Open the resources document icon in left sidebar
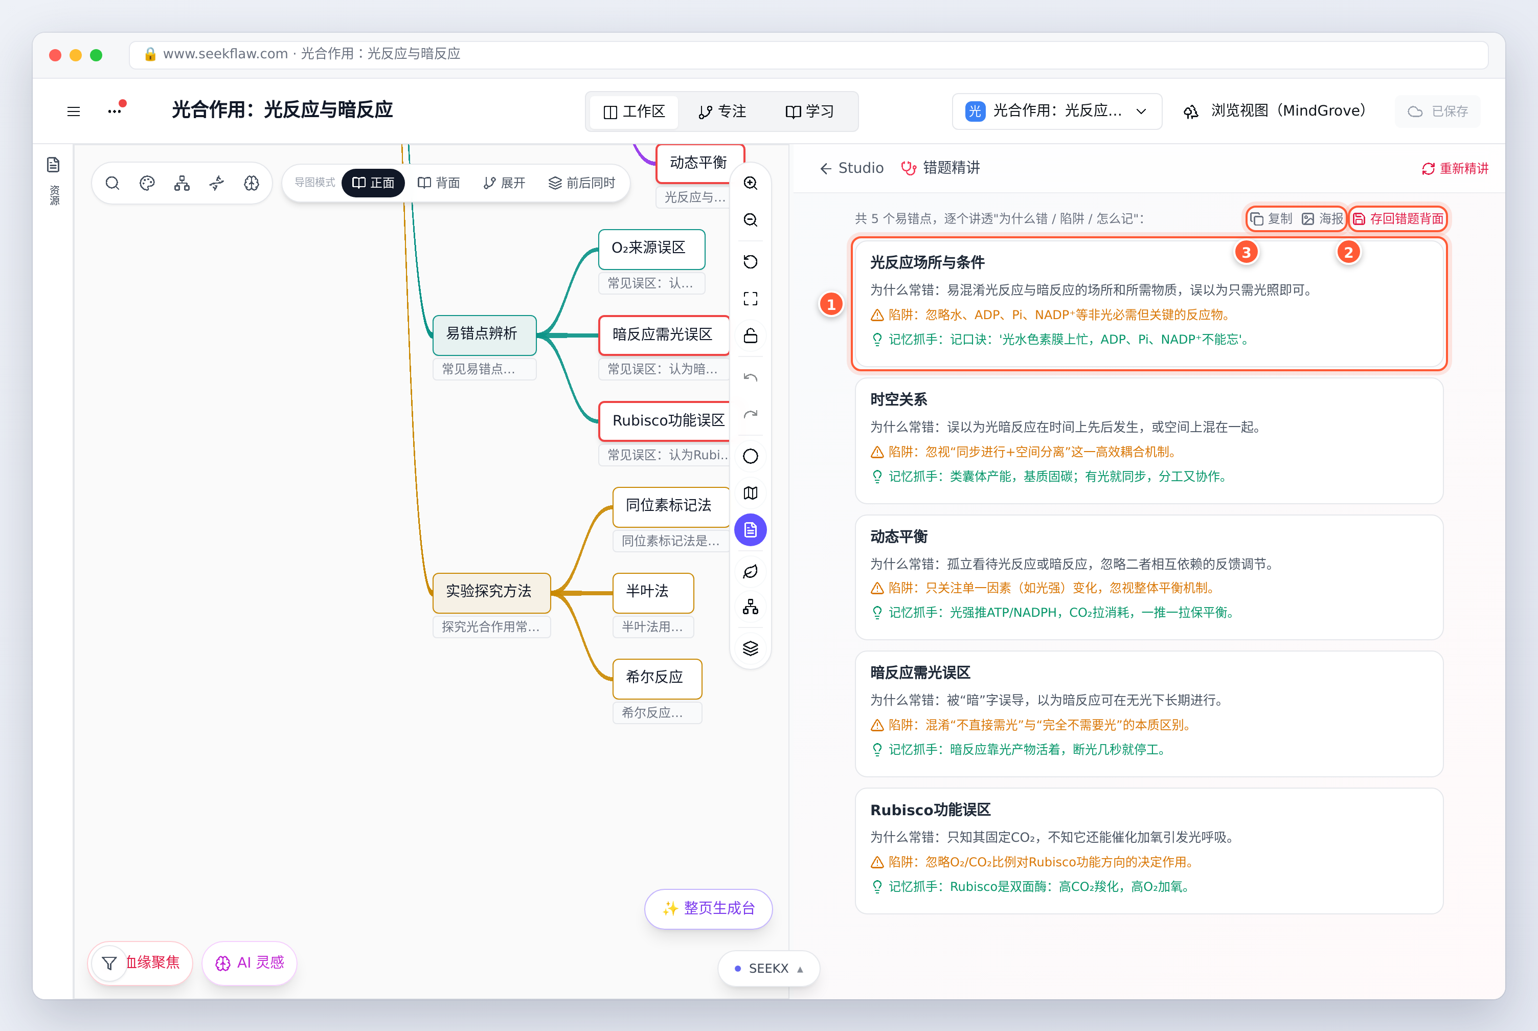 coord(53,164)
